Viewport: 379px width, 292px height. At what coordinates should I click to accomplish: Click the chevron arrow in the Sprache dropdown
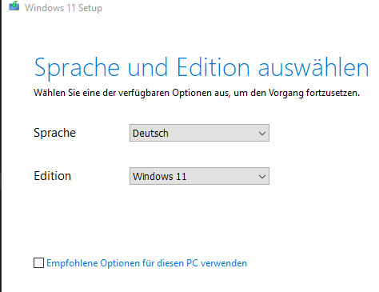click(262, 133)
